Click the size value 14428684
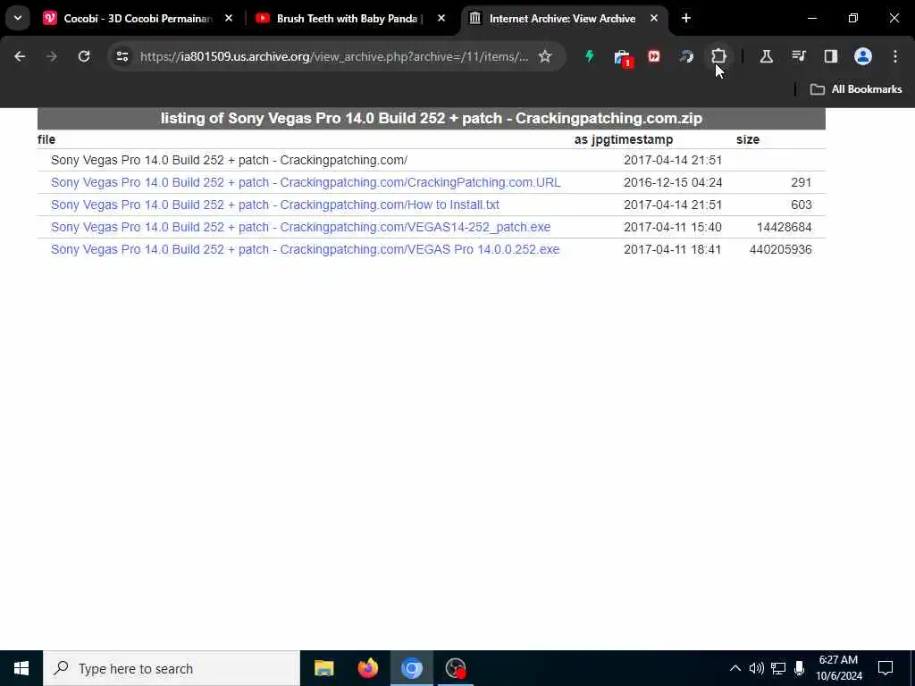915x686 pixels. point(784,227)
